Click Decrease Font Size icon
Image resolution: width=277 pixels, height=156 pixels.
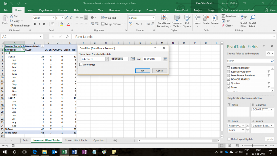[71, 18]
